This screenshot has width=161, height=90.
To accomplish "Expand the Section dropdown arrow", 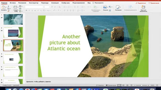I will 22,11.
